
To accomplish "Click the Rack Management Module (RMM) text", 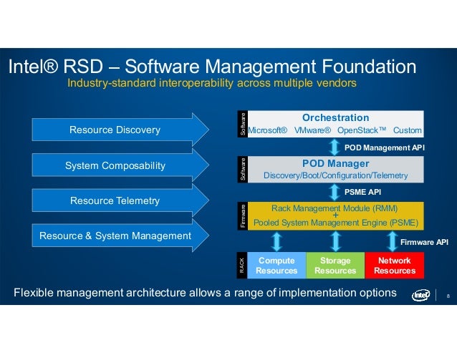I will (x=335, y=208).
